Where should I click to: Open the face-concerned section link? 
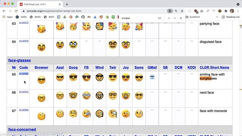(x=22, y=129)
